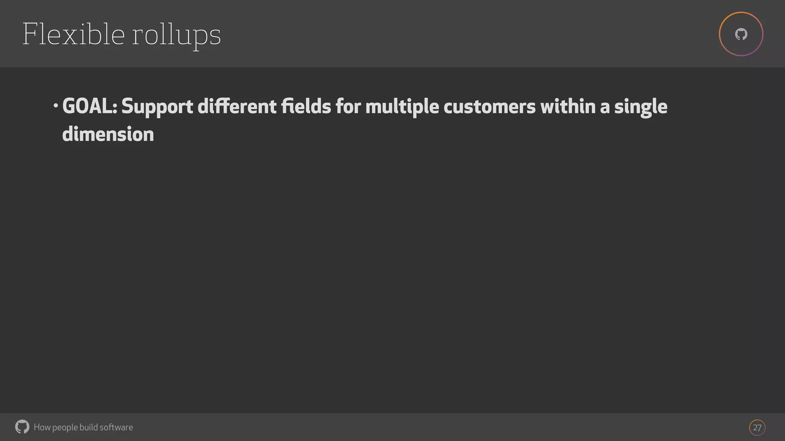Select the word "Flexible" in the slide title
The height and width of the screenshot is (441, 785).
pyautogui.click(x=73, y=34)
